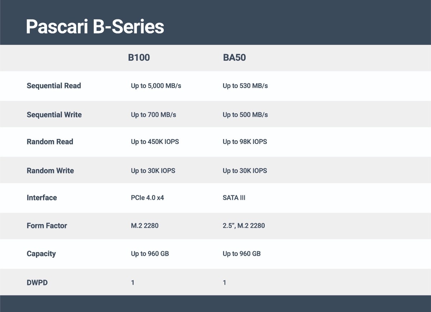Screen dimensions: 431x312
Task: Click the Sequential Read row label
Action: (x=54, y=86)
